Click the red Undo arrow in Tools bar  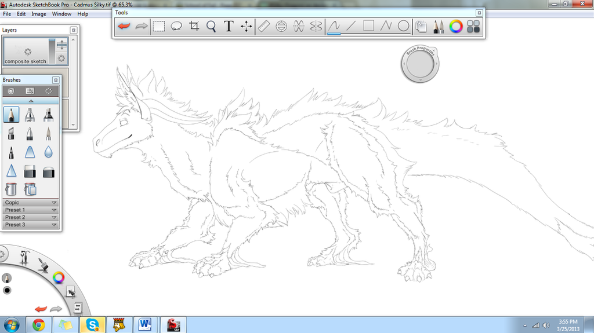click(124, 27)
